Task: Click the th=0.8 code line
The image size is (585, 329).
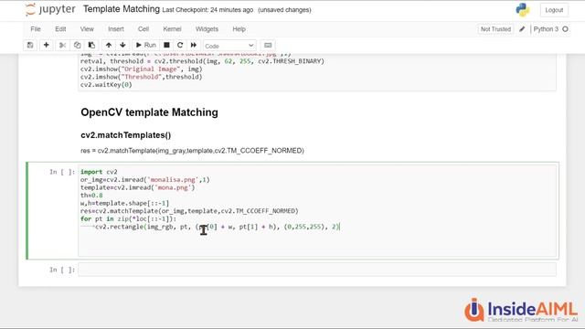Action: (x=91, y=196)
